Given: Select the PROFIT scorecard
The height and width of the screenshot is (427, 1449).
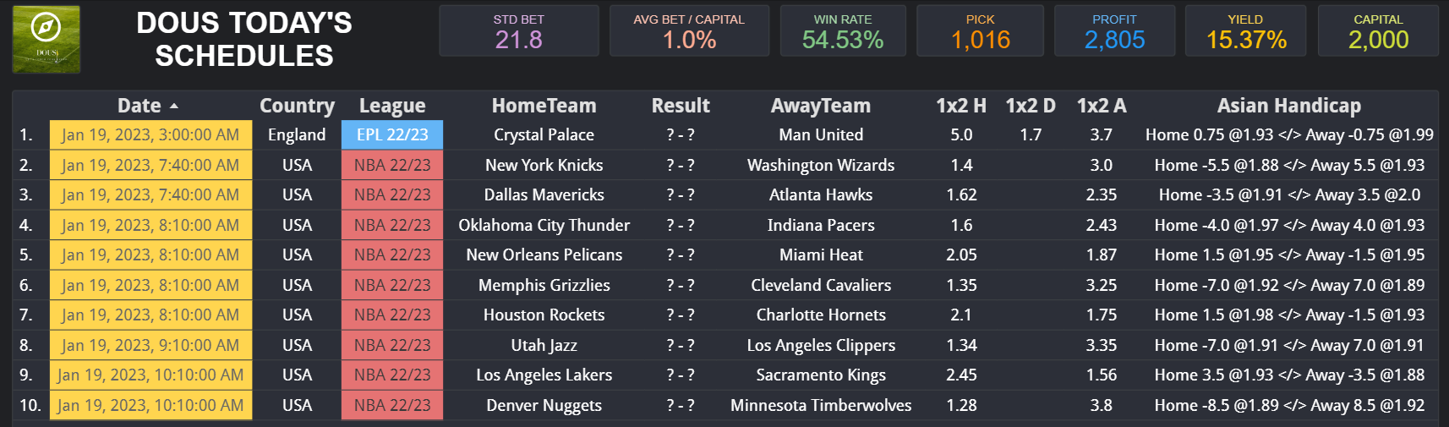Looking at the screenshot, I should pyautogui.click(x=1113, y=31).
